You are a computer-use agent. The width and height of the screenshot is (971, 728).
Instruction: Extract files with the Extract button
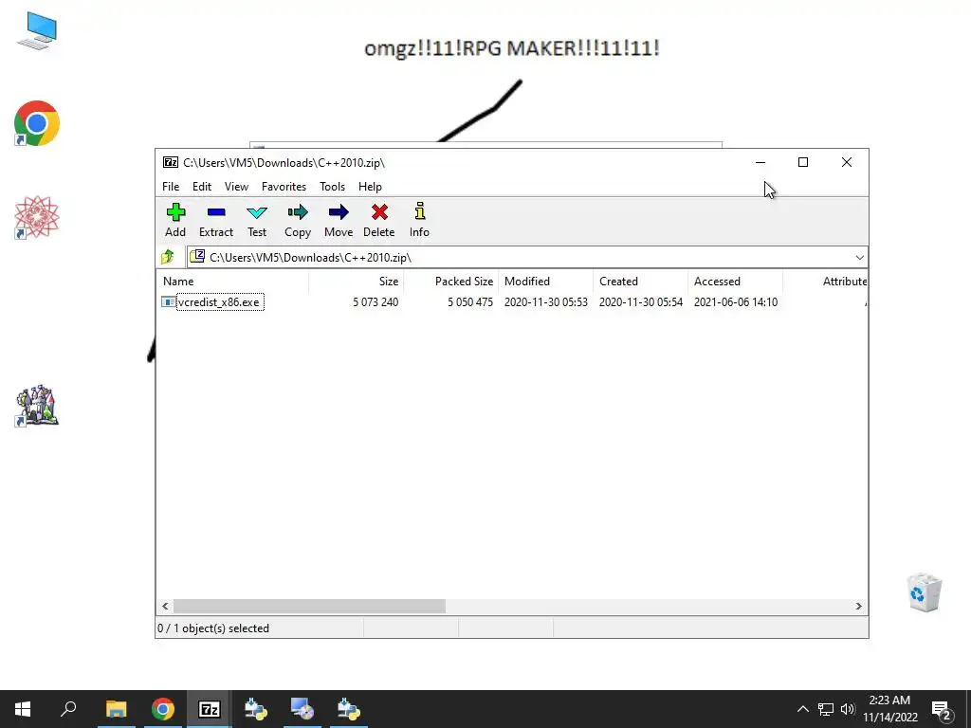click(216, 220)
